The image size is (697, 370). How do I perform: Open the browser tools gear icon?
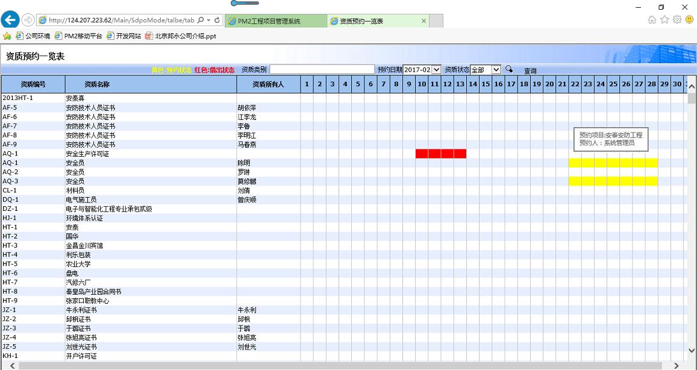tap(677, 20)
